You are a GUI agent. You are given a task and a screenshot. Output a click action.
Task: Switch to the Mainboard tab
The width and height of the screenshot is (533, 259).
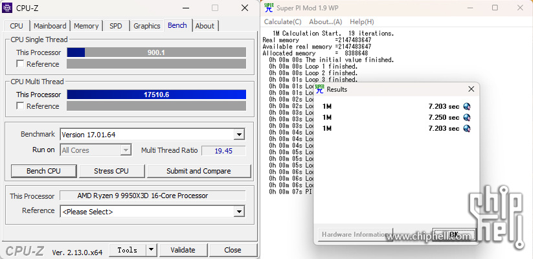click(x=50, y=26)
